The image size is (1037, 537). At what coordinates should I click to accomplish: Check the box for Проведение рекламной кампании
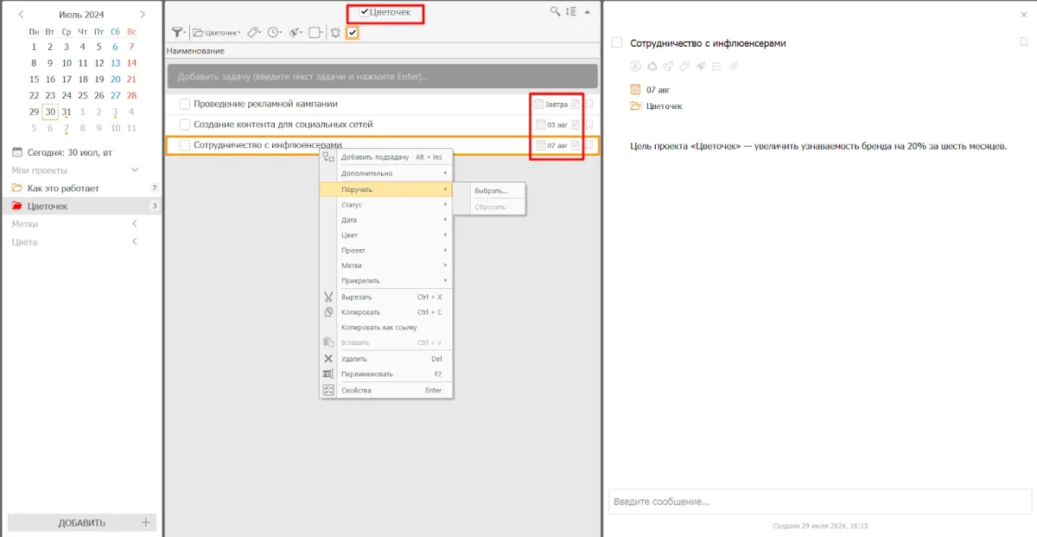pos(184,104)
